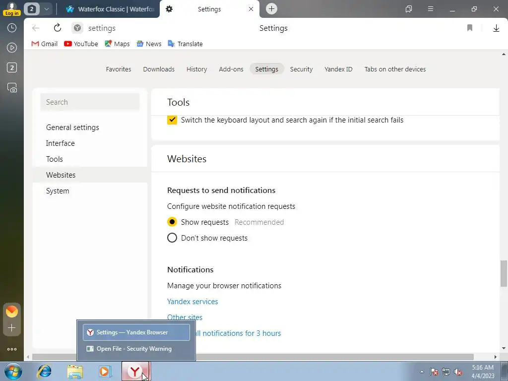Click the Log in profile icon
Screen dimensions: 508x381
click(12, 9)
